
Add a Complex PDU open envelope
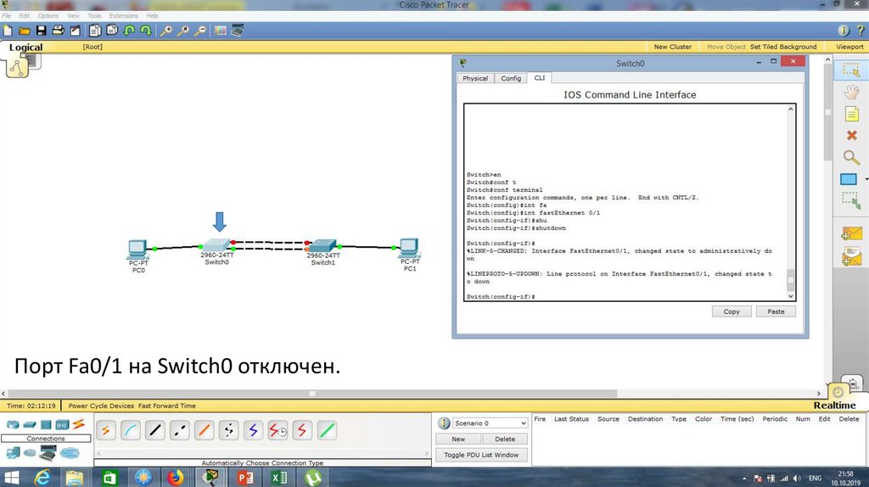tap(851, 256)
